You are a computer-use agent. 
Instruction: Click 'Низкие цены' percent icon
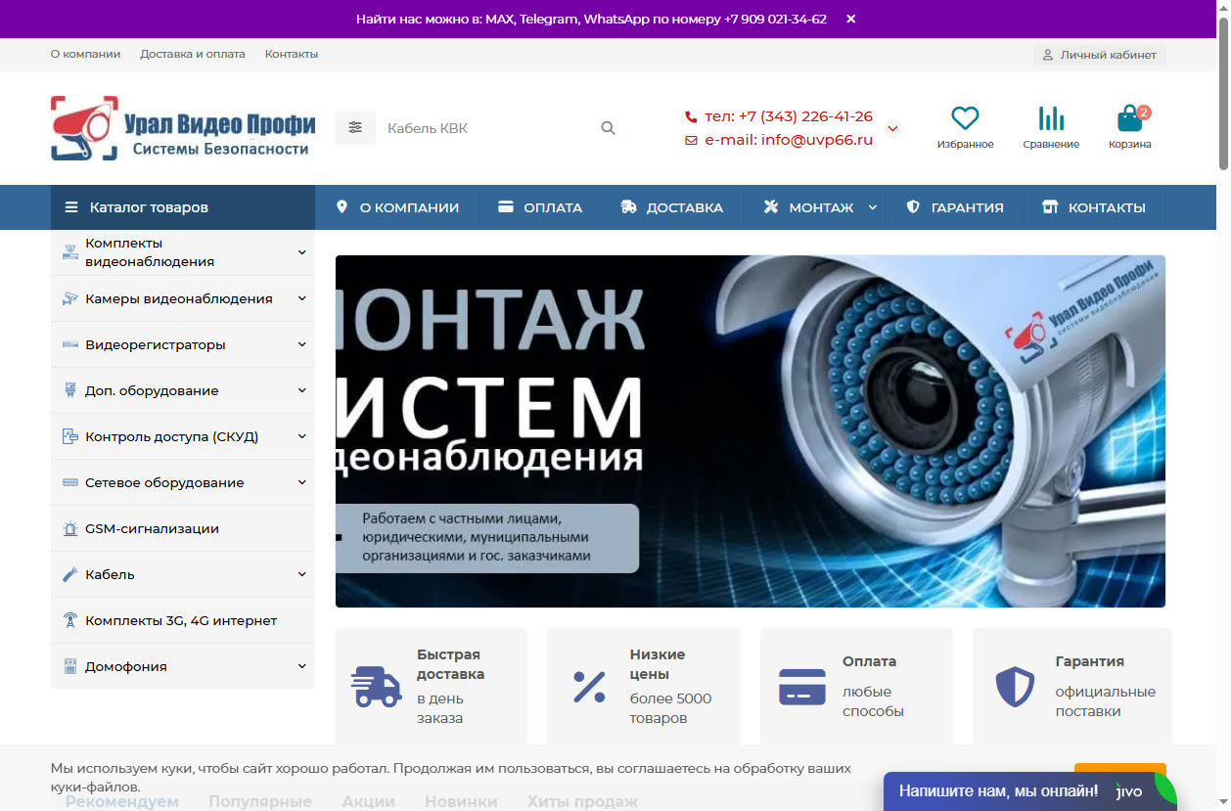point(589,687)
